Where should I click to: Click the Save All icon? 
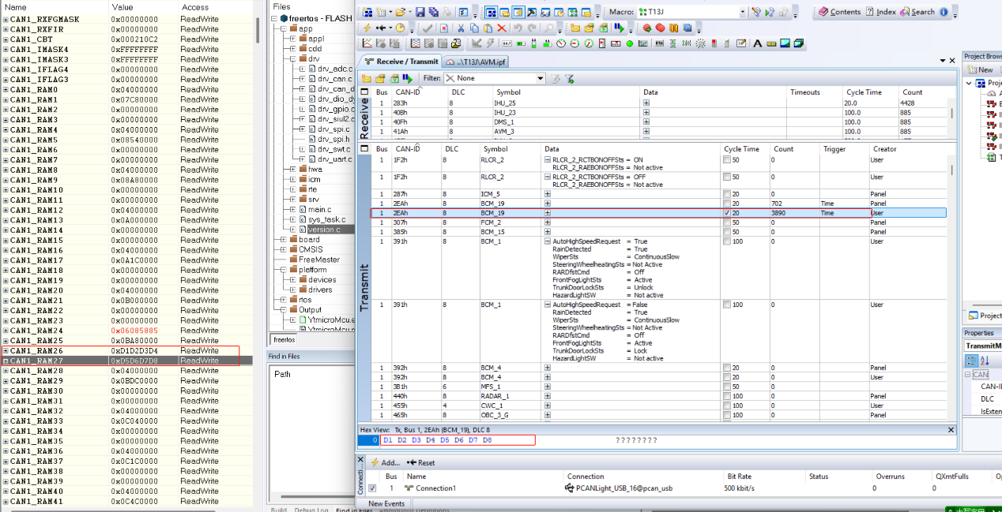(x=434, y=12)
